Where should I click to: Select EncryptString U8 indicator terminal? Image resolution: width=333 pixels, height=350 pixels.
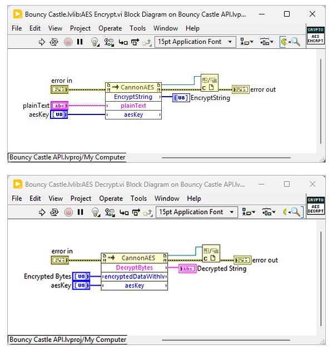point(181,98)
